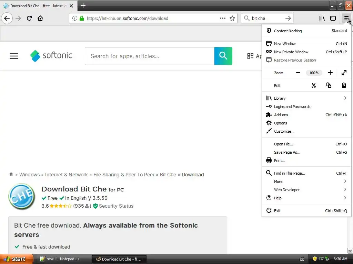The image size is (353, 264).
Task: Open Options from the menu
Action: click(306, 123)
